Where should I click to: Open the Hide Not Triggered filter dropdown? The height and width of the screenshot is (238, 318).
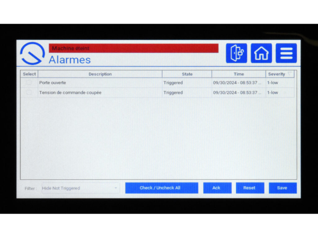point(79,188)
